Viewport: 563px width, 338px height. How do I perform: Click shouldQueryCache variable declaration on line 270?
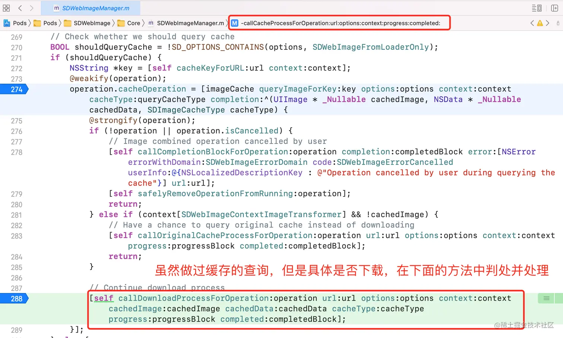[x=113, y=47]
